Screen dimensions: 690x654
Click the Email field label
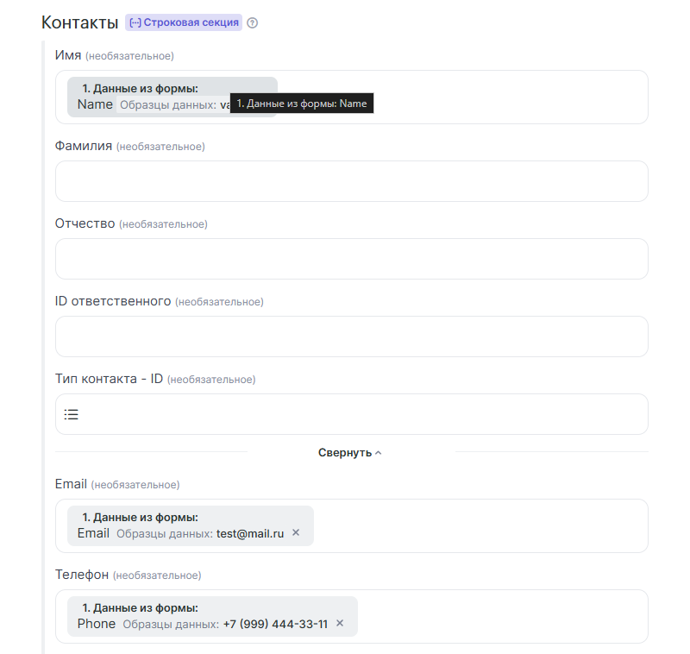pyautogui.click(x=71, y=484)
